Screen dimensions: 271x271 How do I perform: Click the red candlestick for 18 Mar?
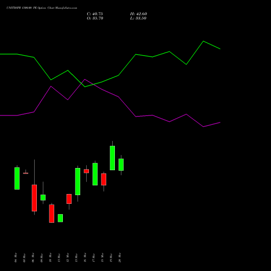[x=104, y=179]
